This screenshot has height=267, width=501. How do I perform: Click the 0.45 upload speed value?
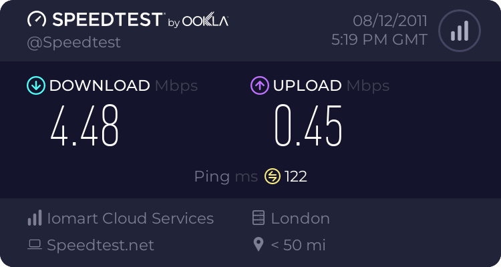tap(309, 125)
